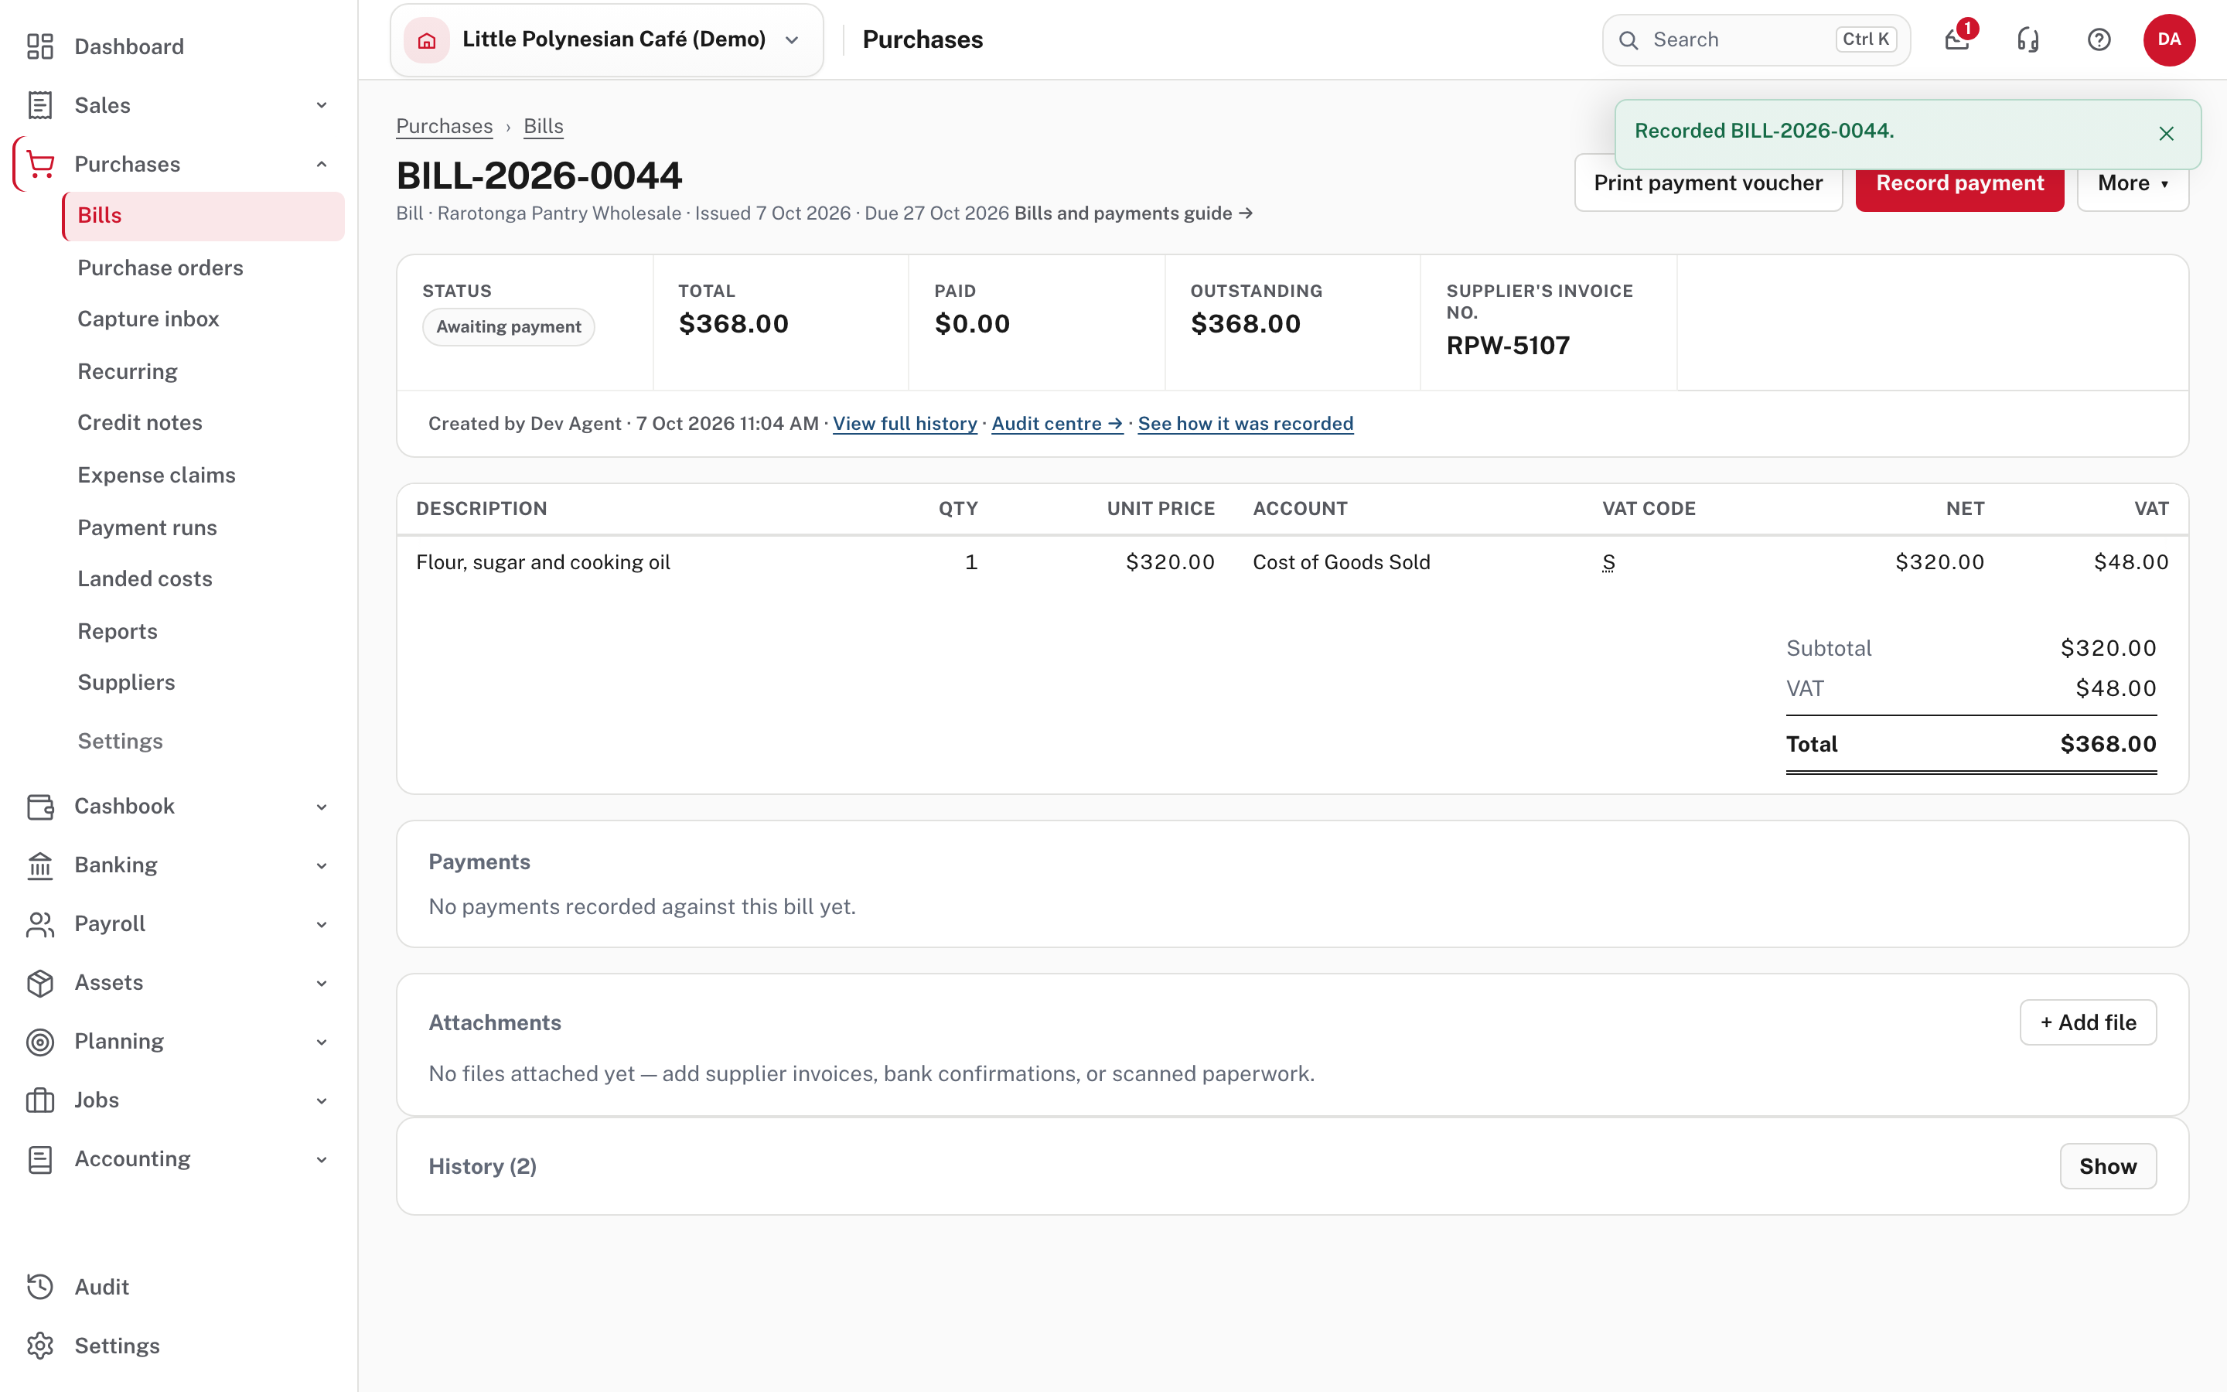Click the Planning target icon

pos(39,1042)
